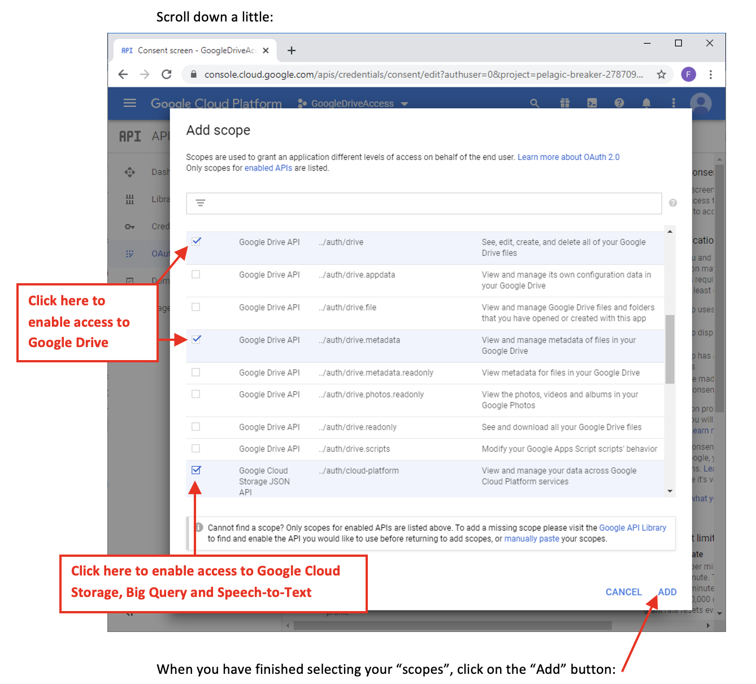This screenshot has width=756, height=684.
Task: Click into the scope filter field
Action: point(429,203)
